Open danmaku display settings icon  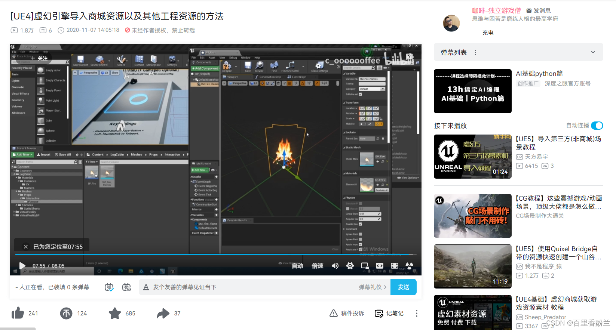coord(127,287)
